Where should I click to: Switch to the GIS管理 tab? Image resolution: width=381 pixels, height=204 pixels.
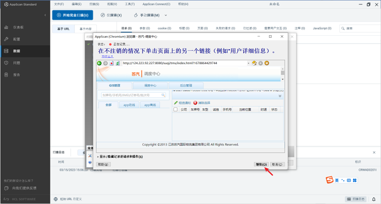point(115,85)
